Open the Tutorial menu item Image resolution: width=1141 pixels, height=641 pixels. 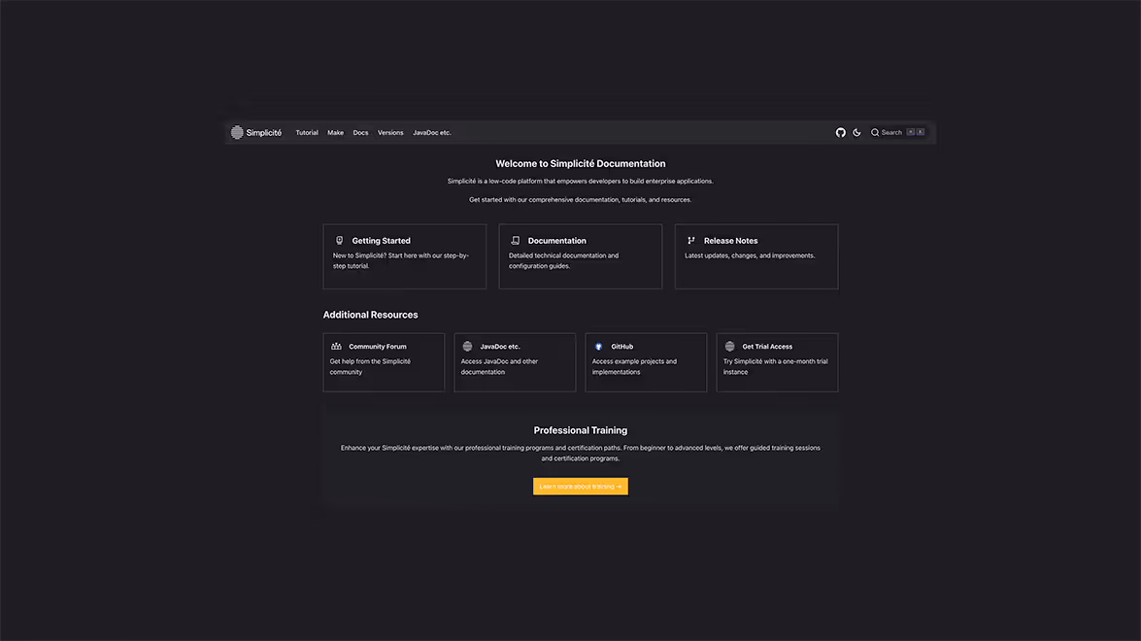[x=307, y=132]
